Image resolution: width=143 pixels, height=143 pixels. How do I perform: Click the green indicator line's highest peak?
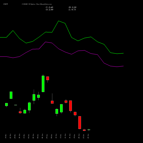pos(59,21)
